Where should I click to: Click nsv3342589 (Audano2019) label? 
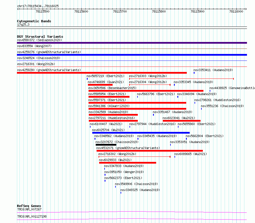[108, 112]
